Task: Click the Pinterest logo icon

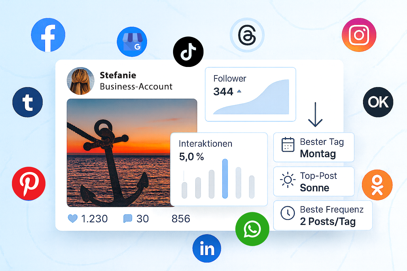Action: click(x=29, y=183)
